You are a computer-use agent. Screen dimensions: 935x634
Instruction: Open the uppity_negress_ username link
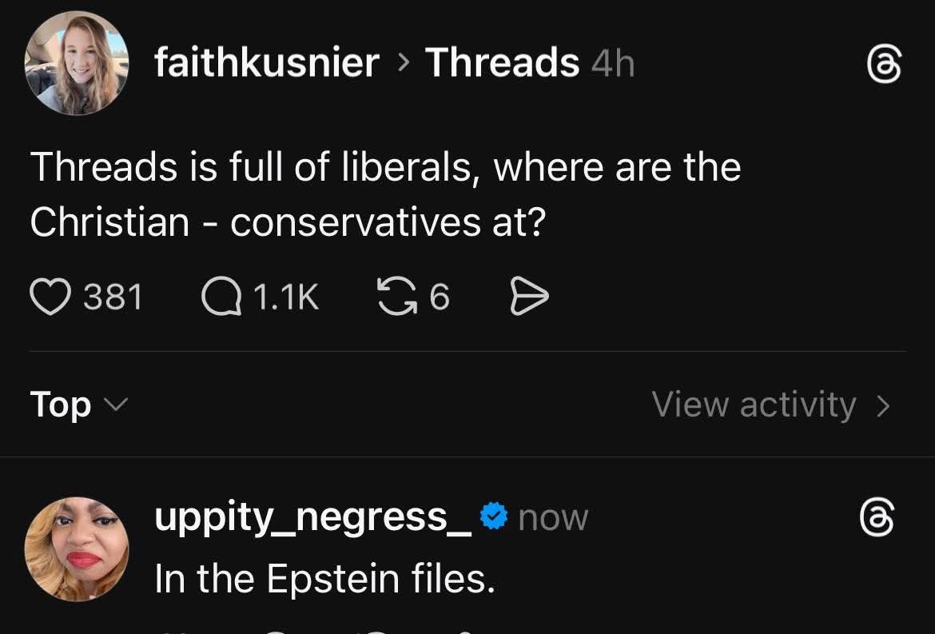point(312,517)
